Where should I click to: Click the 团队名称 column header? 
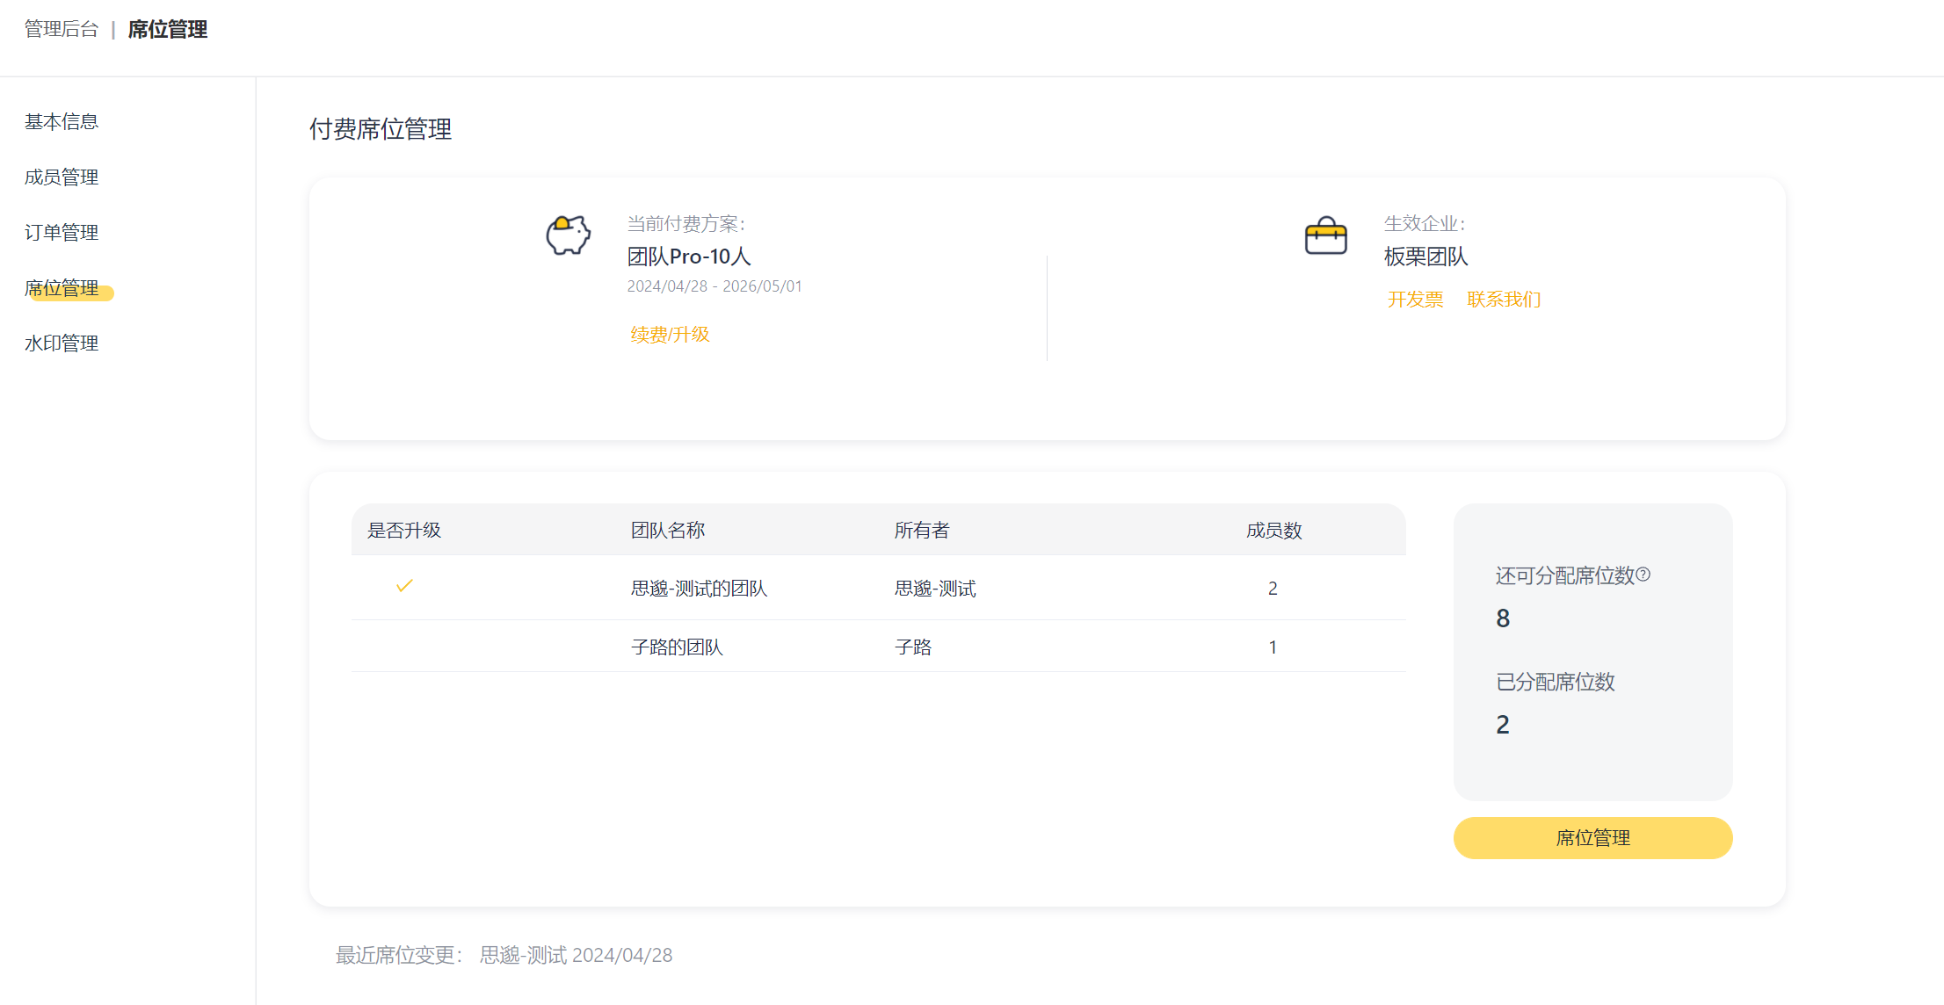click(668, 531)
